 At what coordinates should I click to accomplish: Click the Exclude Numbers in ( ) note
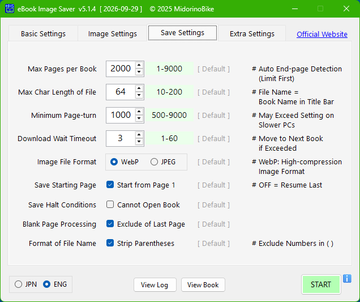(293, 244)
